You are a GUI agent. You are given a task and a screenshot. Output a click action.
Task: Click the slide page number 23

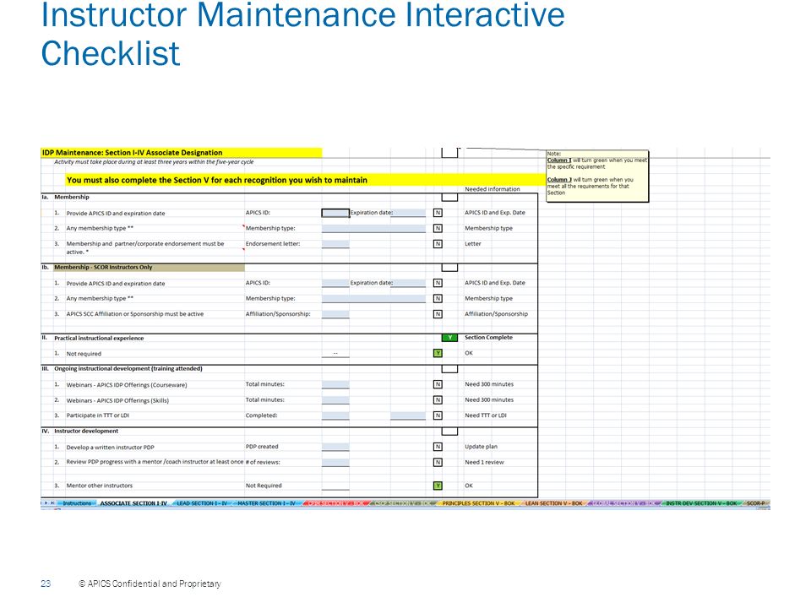coord(46,584)
